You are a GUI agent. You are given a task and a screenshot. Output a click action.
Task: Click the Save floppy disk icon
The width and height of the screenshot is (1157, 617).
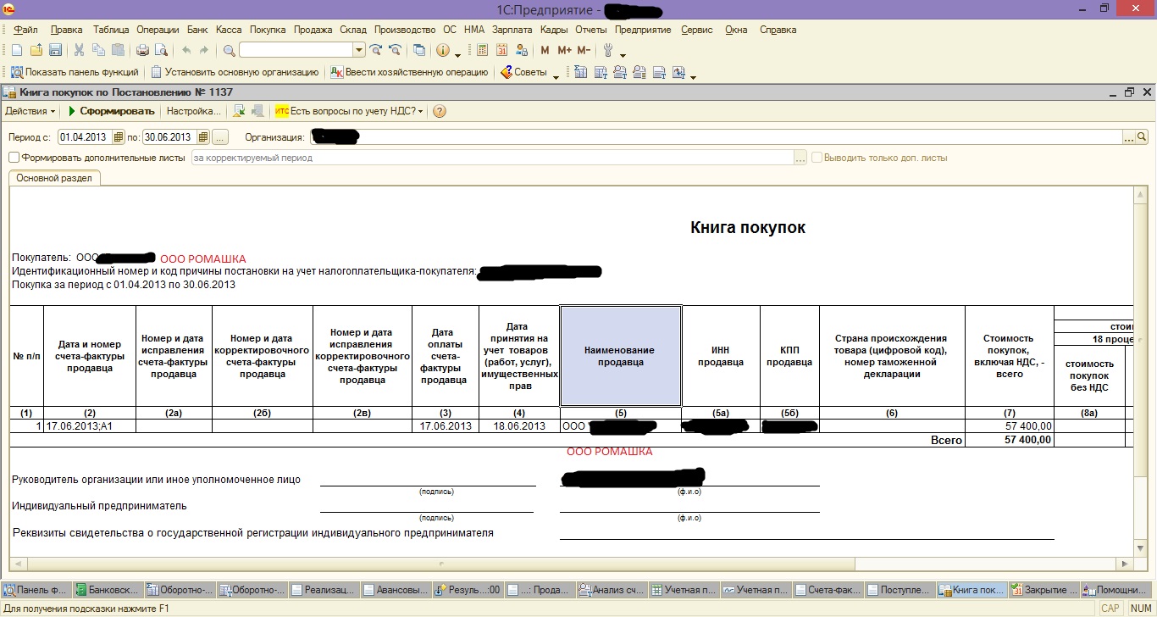(x=55, y=51)
